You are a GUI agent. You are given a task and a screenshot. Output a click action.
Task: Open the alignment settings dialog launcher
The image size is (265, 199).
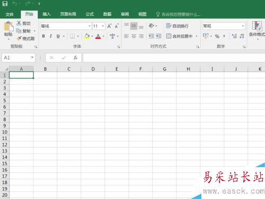[198, 47]
